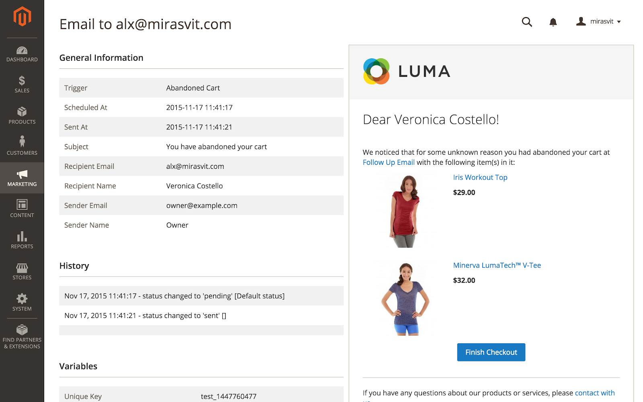The width and height of the screenshot is (643, 402).
Task: Expand the mirasvit account dropdown
Action: [x=598, y=22]
